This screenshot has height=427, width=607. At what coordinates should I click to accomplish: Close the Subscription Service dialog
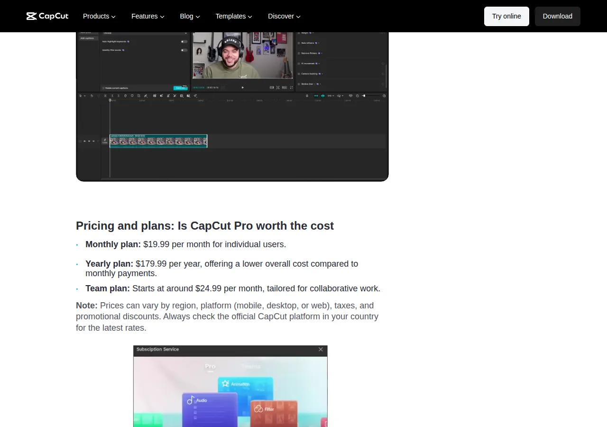click(321, 349)
